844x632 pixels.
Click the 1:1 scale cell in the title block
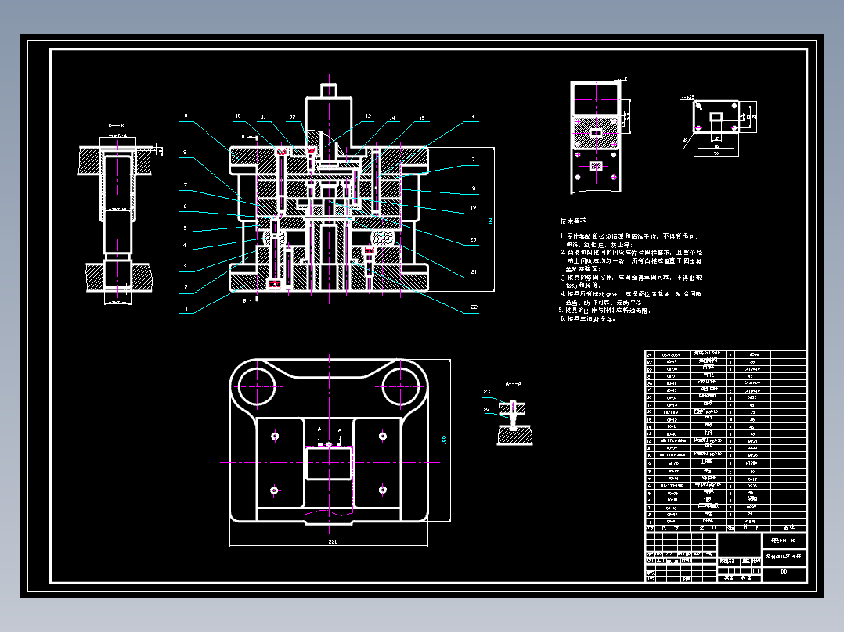756,571
